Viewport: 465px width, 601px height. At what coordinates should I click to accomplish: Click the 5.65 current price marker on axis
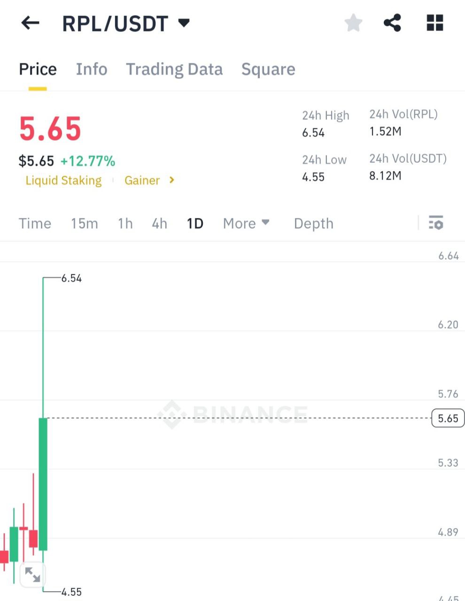(x=448, y=418)
